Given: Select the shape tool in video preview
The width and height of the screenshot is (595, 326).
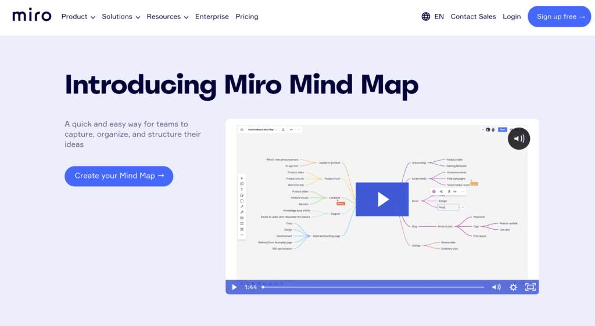Looking at the screenshot, I should (x=242, y=201).
